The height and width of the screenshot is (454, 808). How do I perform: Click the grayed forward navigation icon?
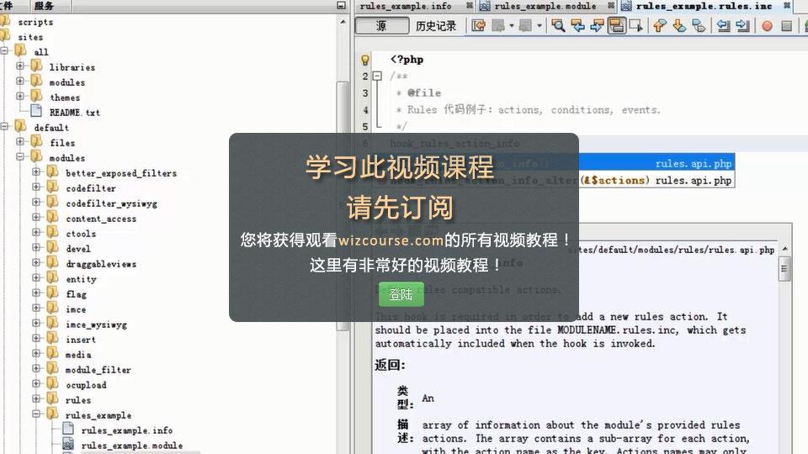(x=525, y=26)
